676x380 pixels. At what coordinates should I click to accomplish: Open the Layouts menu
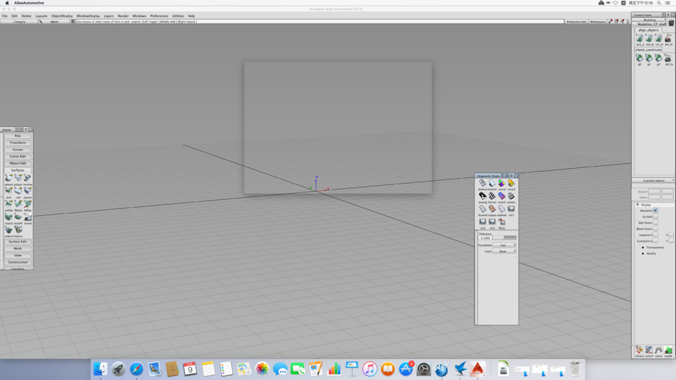click(41, 16)
